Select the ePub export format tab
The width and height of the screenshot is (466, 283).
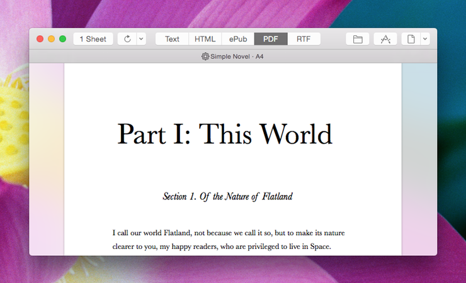coord(238,39)
